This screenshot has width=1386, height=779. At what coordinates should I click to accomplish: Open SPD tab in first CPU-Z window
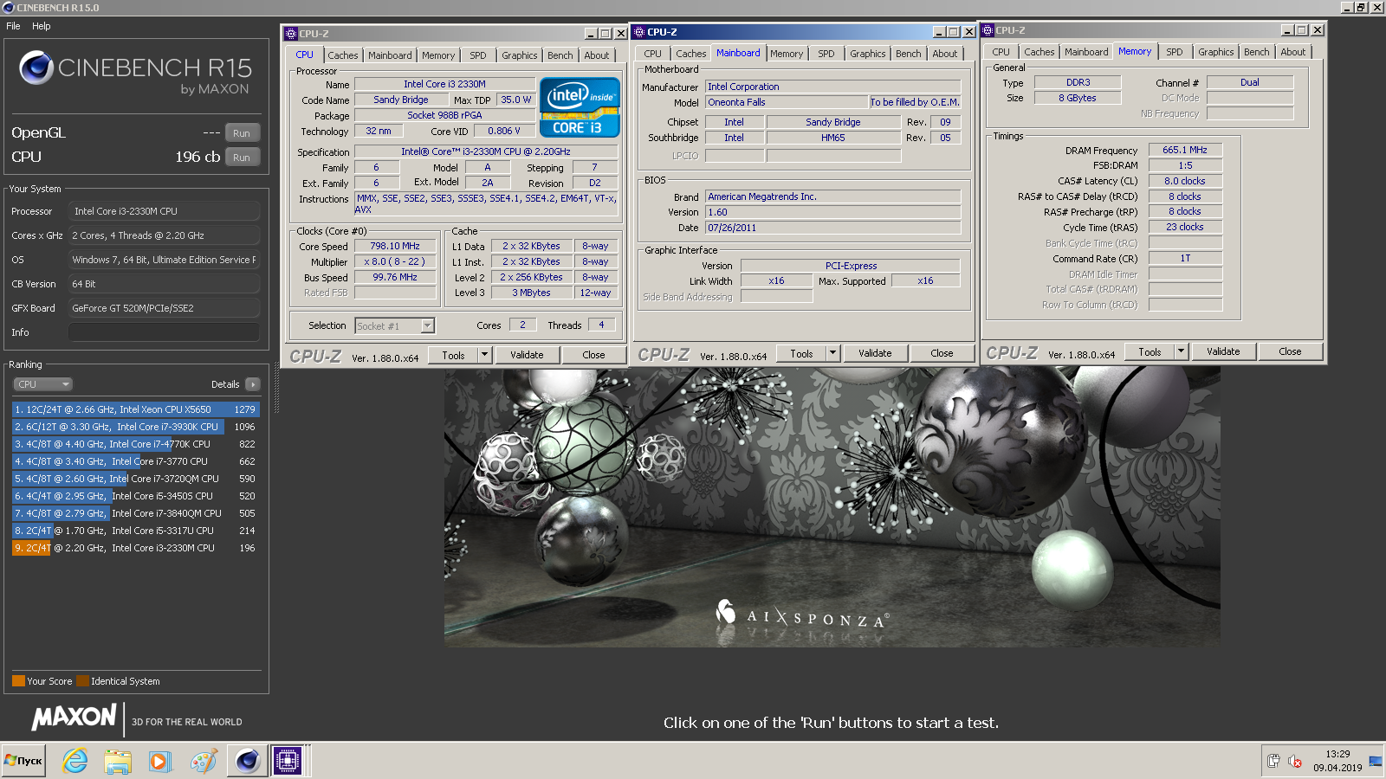pyautogui.click(x=478, y=55)
